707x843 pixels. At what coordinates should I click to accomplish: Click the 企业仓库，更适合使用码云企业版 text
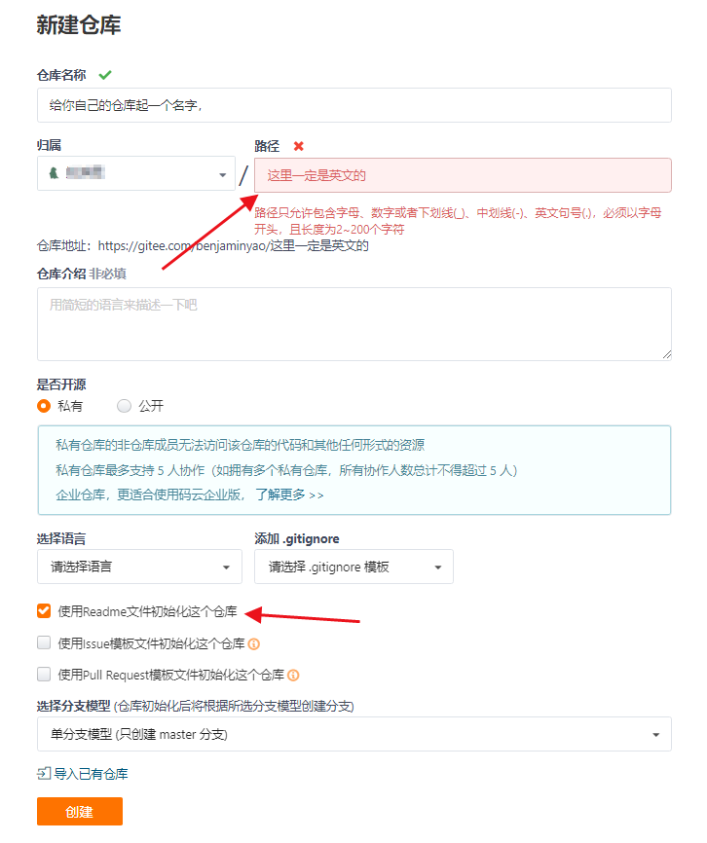click(150, 495)
